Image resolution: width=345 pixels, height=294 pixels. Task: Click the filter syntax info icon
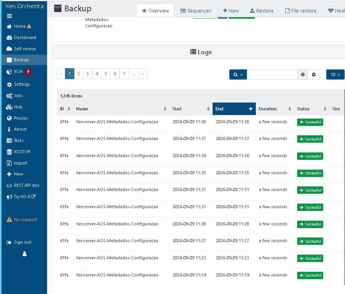tap(303, 74)
